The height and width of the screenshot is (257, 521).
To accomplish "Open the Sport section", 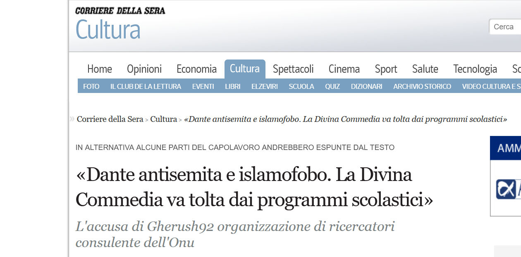I will pos(386,69).
